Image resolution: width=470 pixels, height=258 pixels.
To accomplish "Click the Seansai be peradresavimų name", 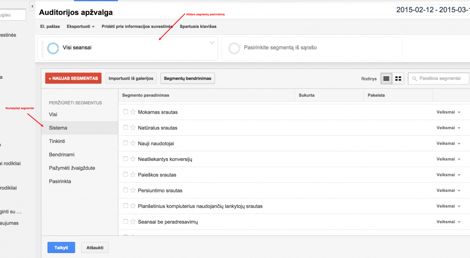I will [168, 222].
